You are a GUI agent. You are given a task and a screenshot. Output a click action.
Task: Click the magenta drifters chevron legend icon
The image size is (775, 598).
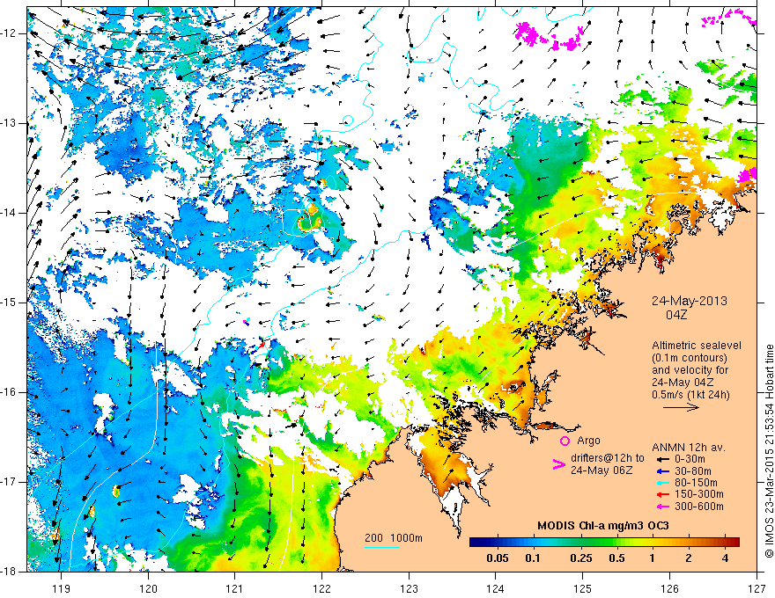tap(558, 464)
